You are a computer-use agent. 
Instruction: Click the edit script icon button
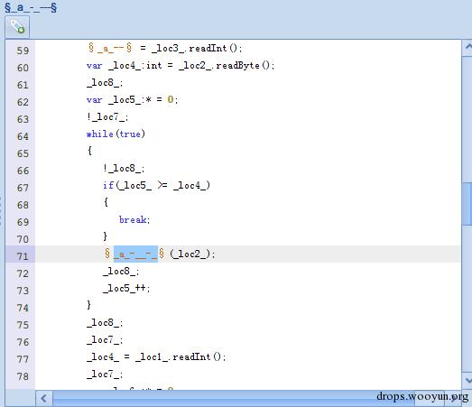[17, 27]
